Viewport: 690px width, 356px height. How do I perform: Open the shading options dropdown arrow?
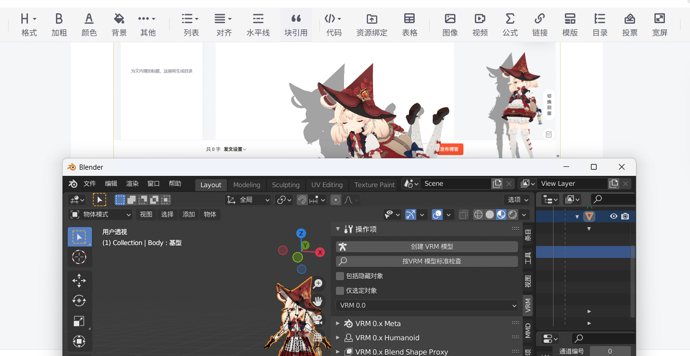pyautogui.click(x=524, y=215)
